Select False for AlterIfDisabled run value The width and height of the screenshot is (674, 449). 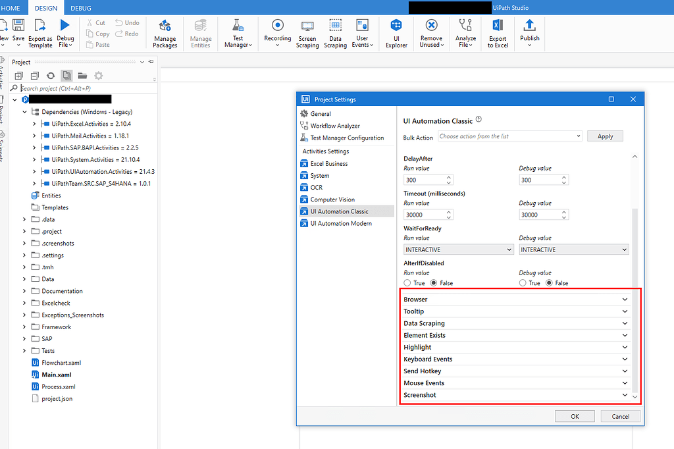click(432, 282)
